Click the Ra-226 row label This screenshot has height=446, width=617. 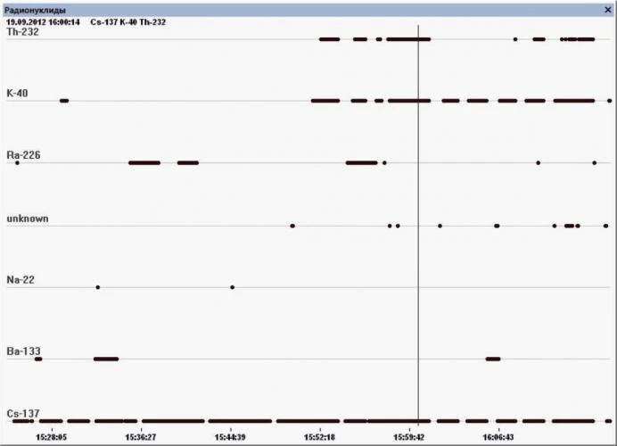pyautogui.click(x=23, y=155)
